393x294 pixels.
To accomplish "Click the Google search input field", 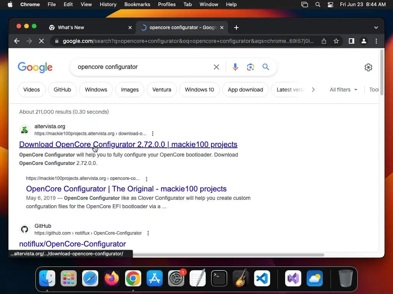I will tap(143, 67).
